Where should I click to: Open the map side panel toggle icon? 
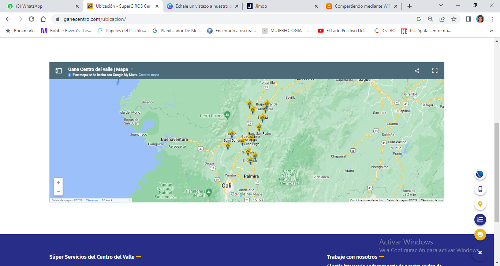(59, 71)
